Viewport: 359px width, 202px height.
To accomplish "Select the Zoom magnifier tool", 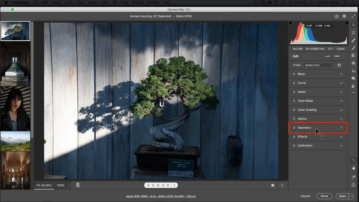I will tap(354, 160).
